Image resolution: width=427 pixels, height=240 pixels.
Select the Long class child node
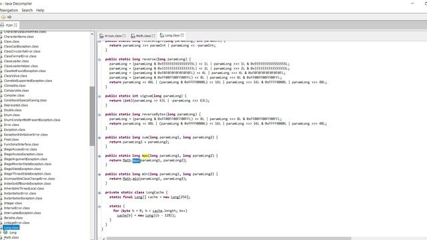(x=13, y=233)
